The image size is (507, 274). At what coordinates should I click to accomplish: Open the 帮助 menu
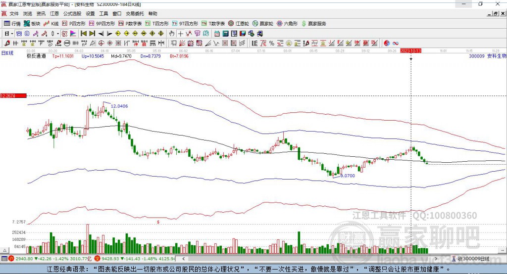(x=152, y=13)
